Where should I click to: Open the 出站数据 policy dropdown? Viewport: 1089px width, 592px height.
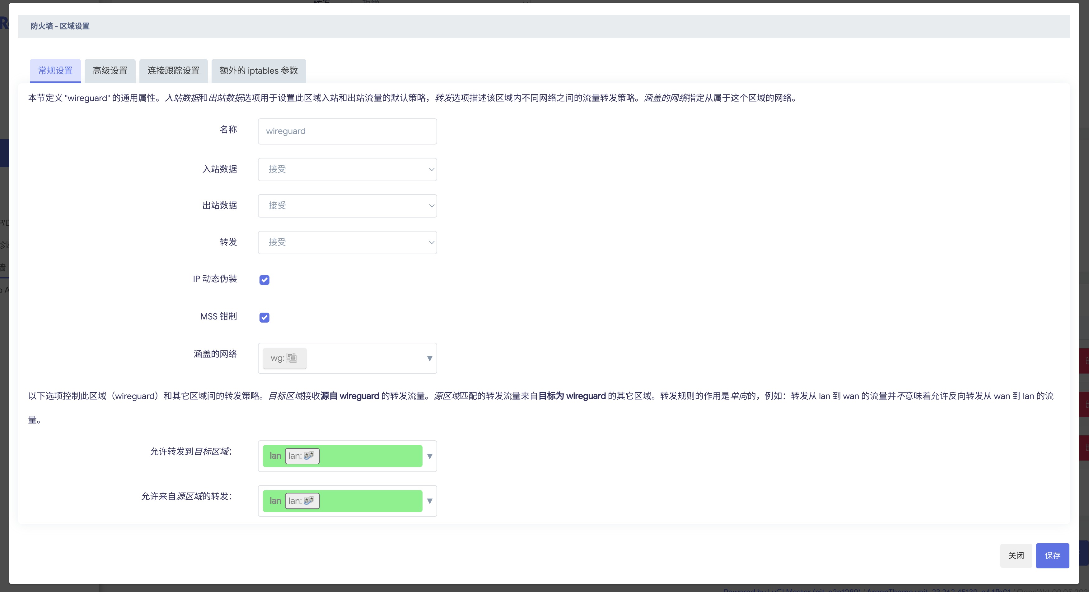347,206
